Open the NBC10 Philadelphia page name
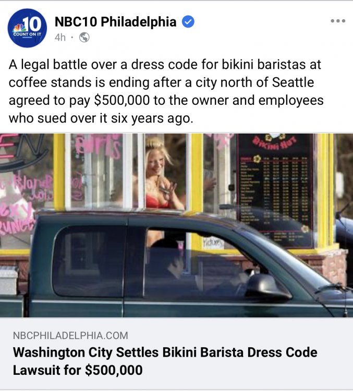 click(x=116, y=21)
